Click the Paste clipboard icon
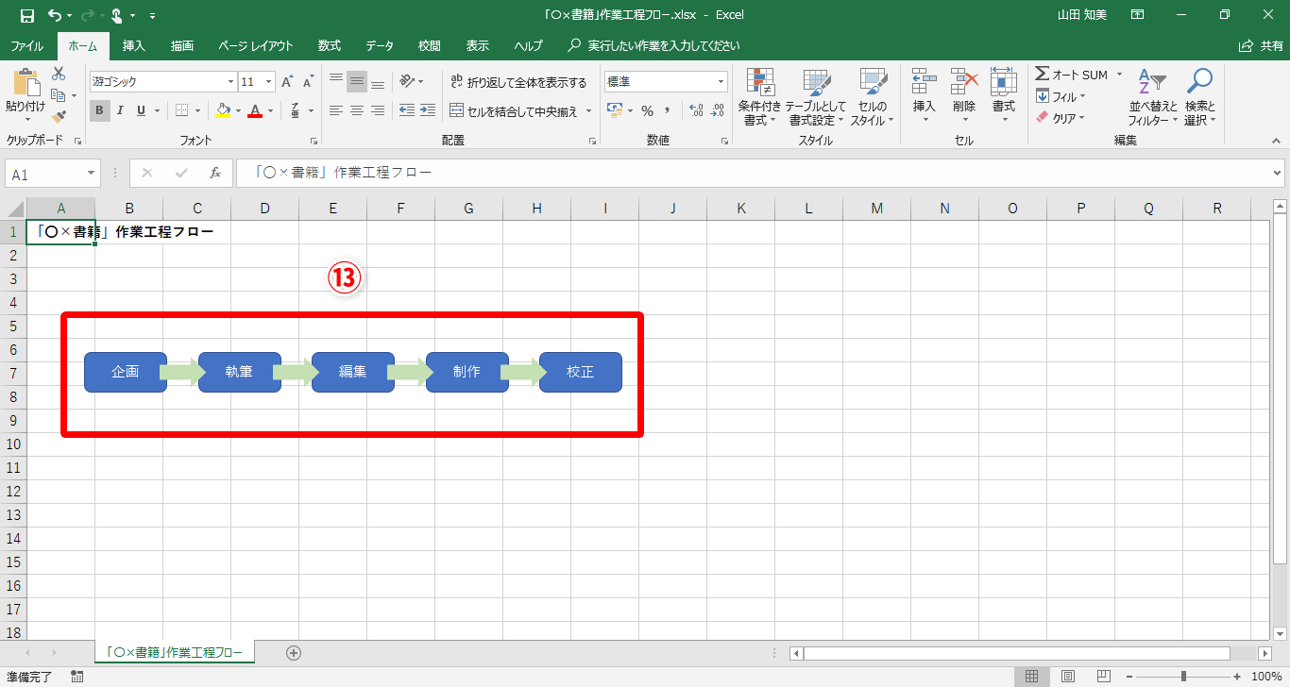This screenshot has width=1290, height=687. point(25,83)
